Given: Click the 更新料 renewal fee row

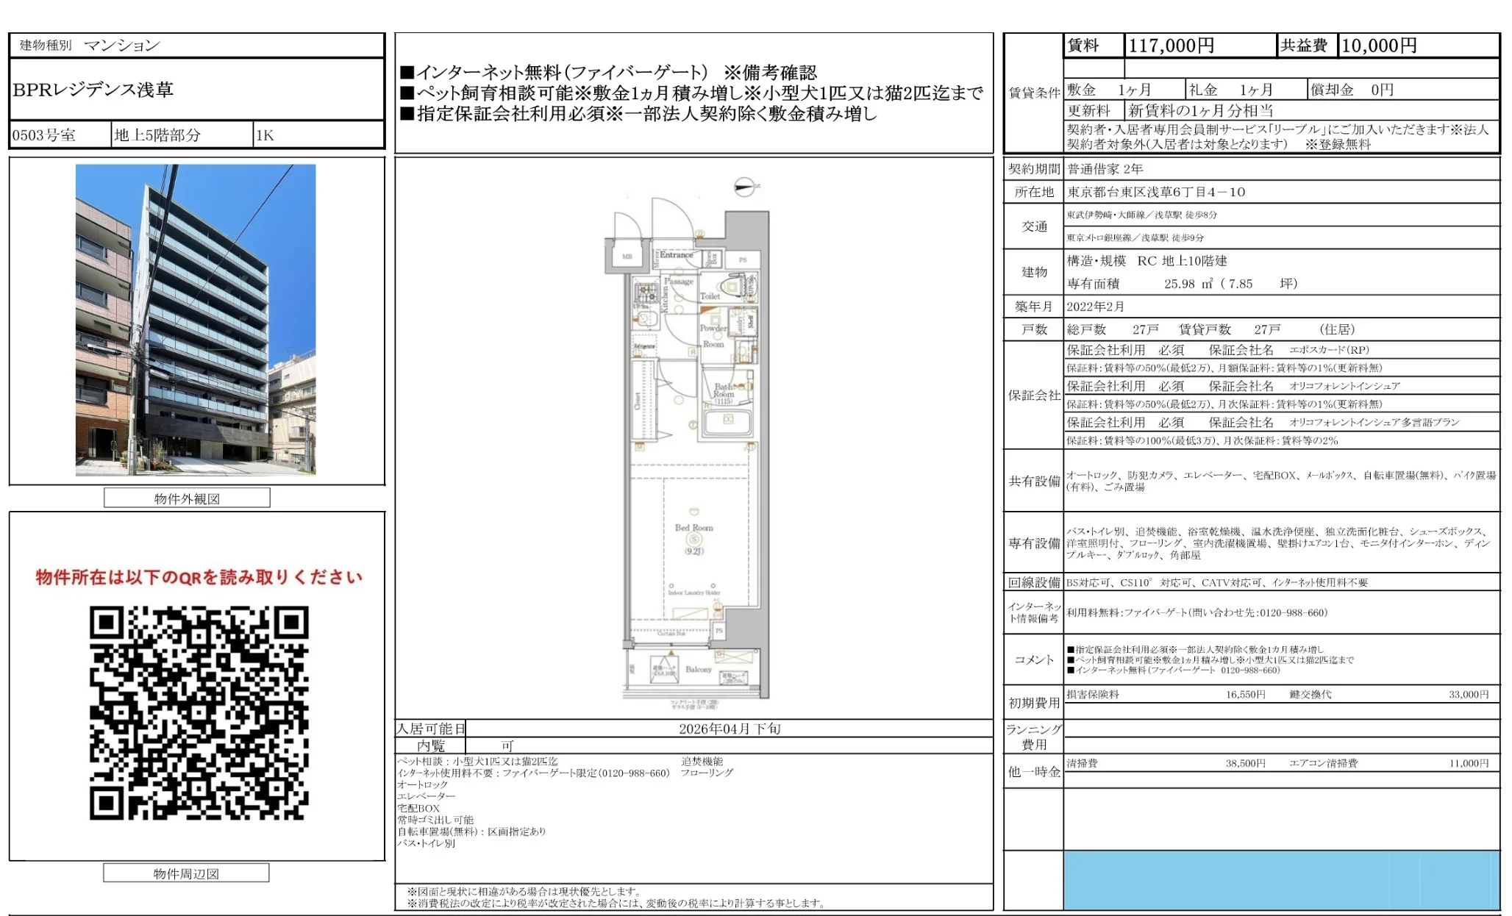Looking at the screenshot, I should 1282,110.
